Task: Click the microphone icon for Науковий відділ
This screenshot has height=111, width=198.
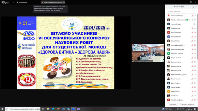Action: click(x=195, y=24)
